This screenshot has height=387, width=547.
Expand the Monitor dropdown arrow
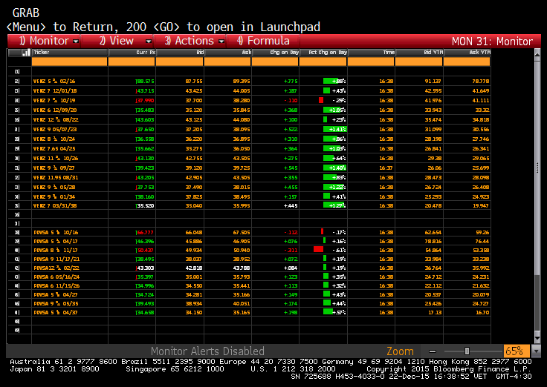[x=76, y=42]
